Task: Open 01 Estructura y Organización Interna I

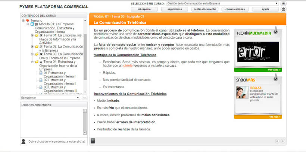Action: click(x=60, y=75)
